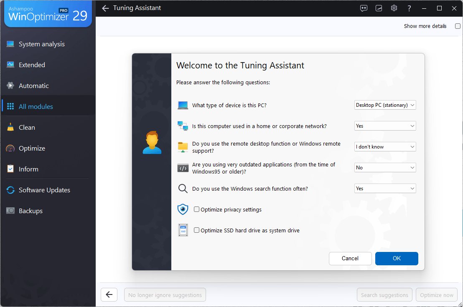Confirm the Tuning Assistant with OK
463x307 pixels.
[396, 258]
